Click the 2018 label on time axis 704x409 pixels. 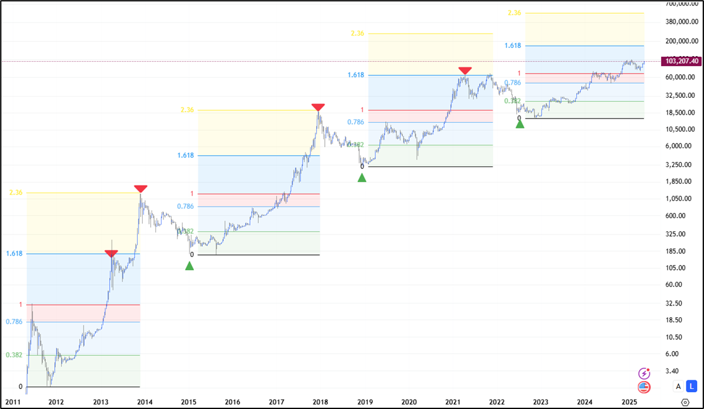pos(321,402)
